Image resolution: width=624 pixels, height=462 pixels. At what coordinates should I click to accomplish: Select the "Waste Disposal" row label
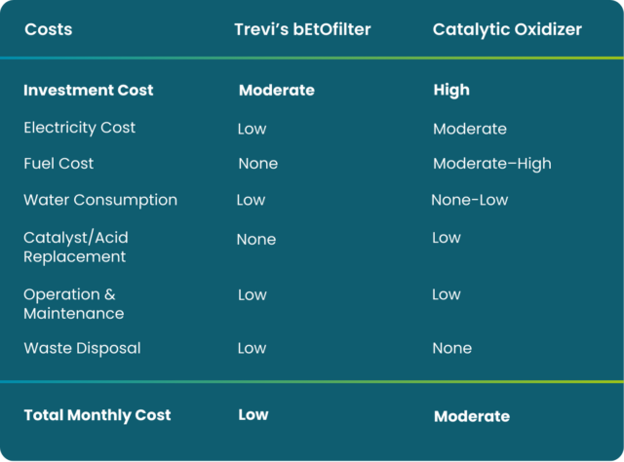point(82,348)
